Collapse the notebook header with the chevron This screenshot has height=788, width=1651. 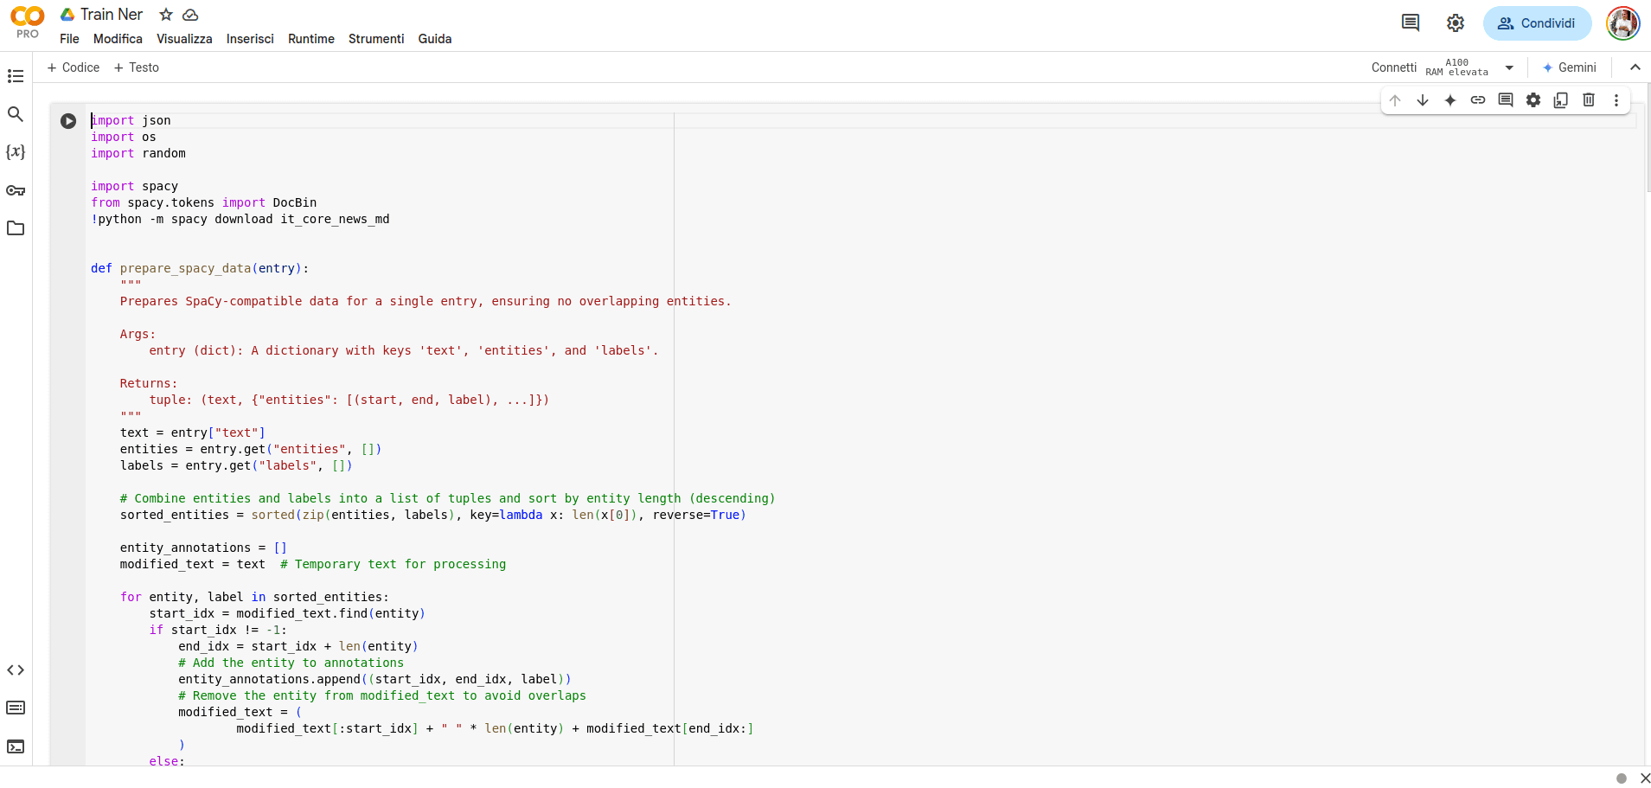(1634, 67)
